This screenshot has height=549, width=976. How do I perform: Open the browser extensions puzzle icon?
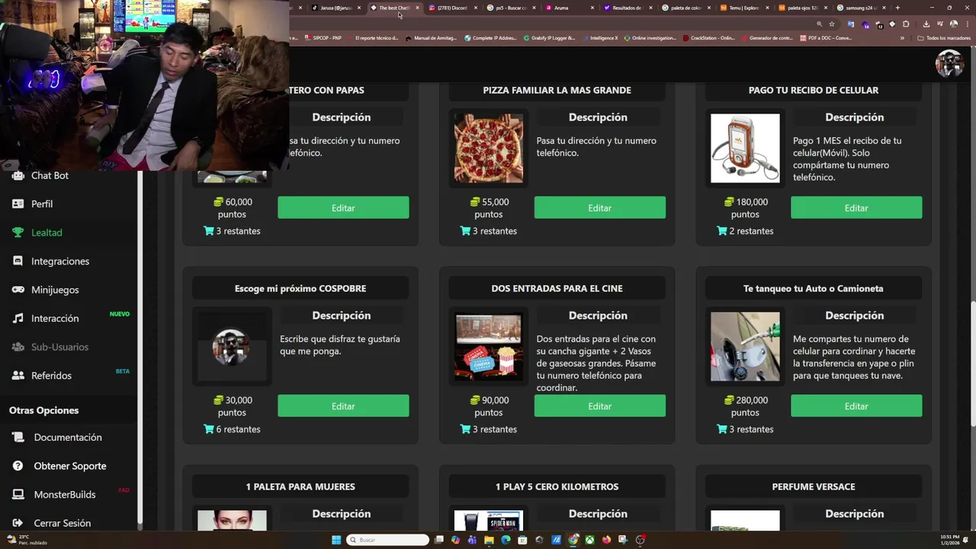[x=906, y=24]
